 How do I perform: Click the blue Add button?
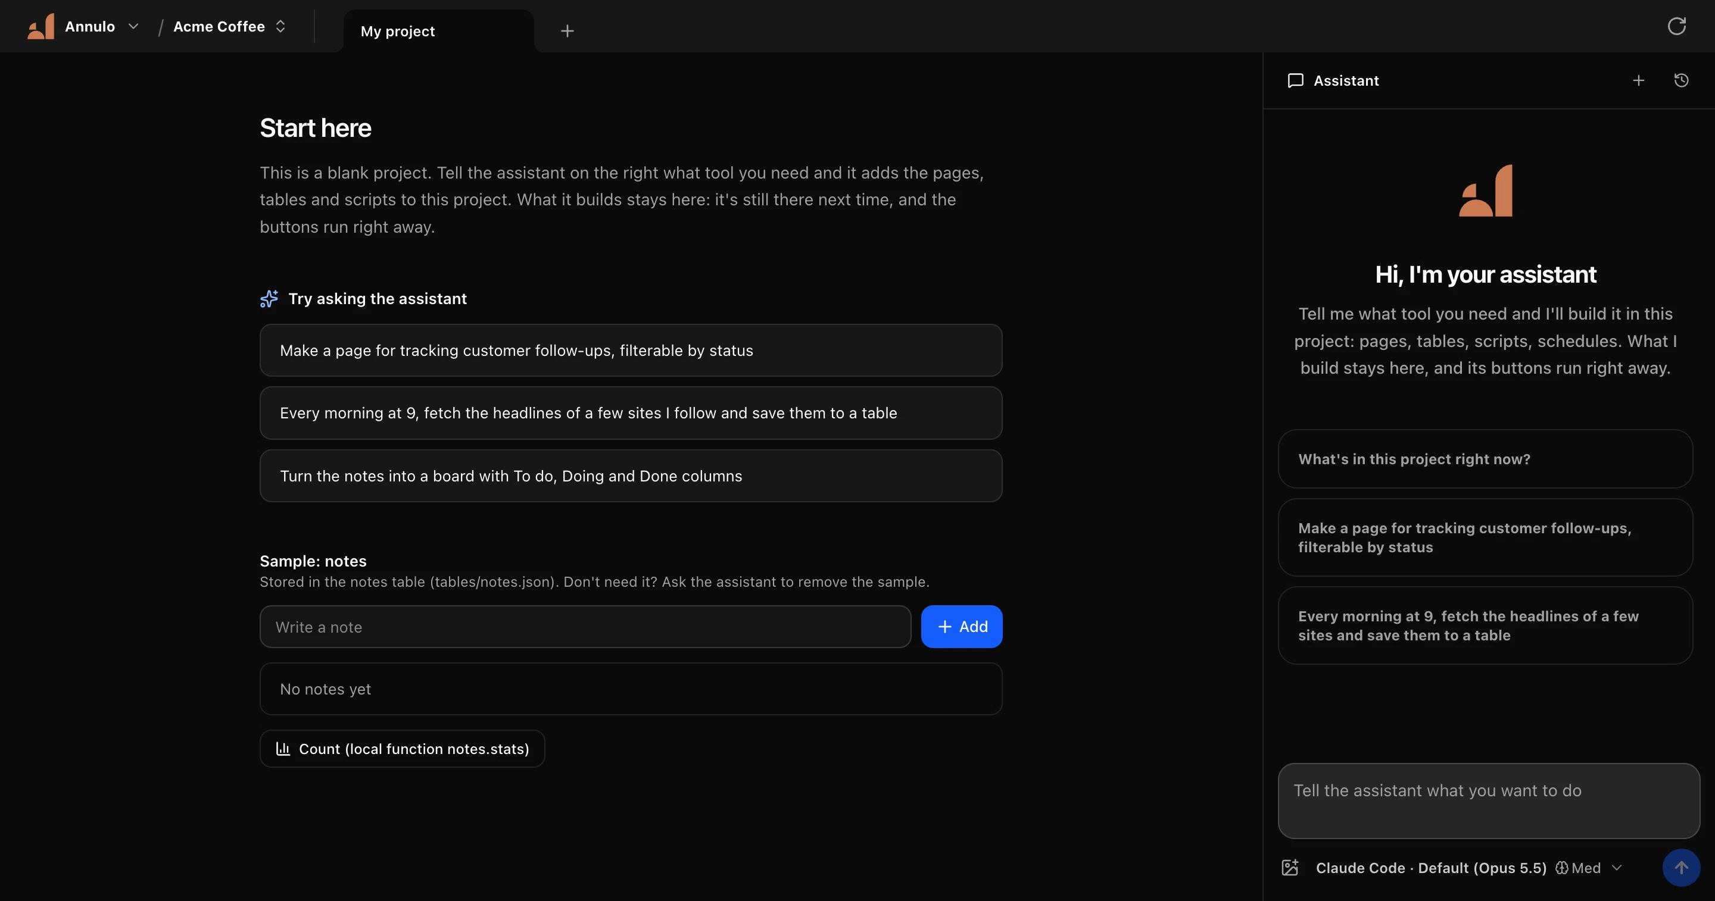pos(961,627)
